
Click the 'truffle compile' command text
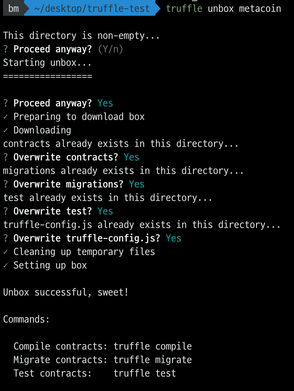[153, 346]
